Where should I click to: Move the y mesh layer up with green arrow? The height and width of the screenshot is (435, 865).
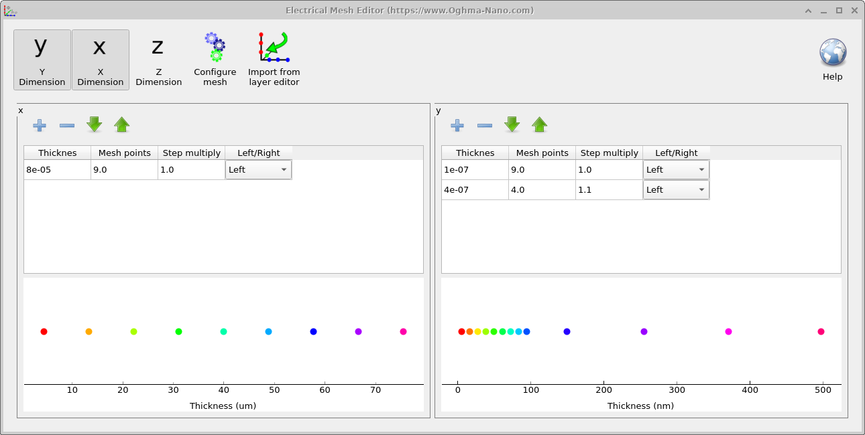click(539, 125)
